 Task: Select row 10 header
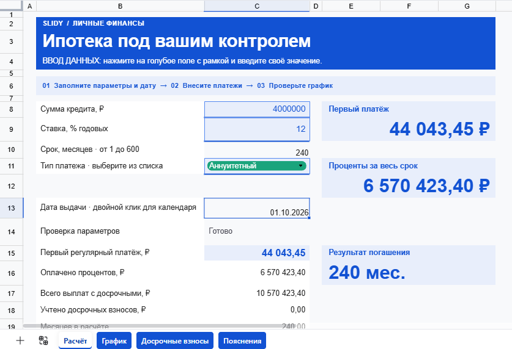(x=12, y=149)
